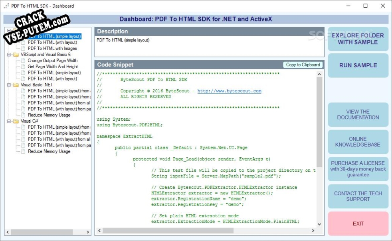Collapse the Visual Basic .NET tree node
The width and height of the screenshot is (392, 241).
click(x=9, y=85)
